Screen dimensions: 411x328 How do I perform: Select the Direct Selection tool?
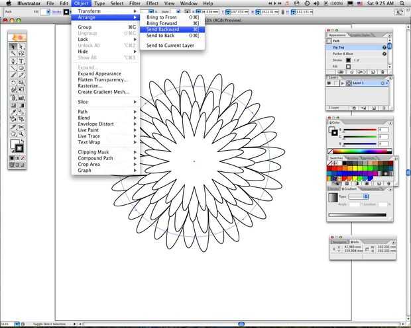point(21,47)
